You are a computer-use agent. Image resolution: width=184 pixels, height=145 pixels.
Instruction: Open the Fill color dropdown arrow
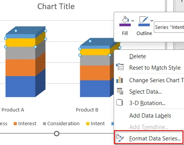[133, 21]
